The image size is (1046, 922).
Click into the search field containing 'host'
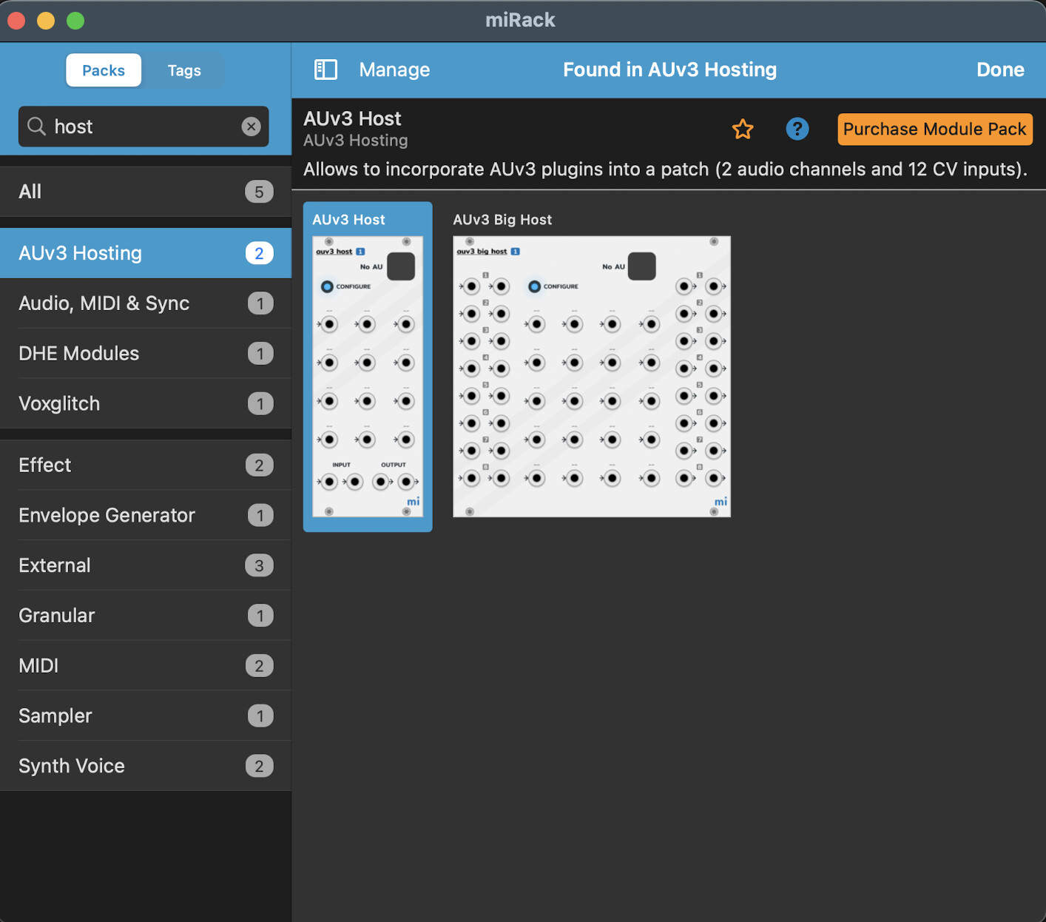tap(144, 127)
